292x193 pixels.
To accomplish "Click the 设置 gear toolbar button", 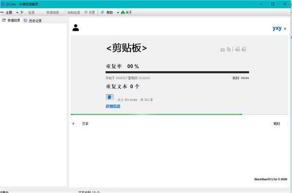I will (90, 13).
